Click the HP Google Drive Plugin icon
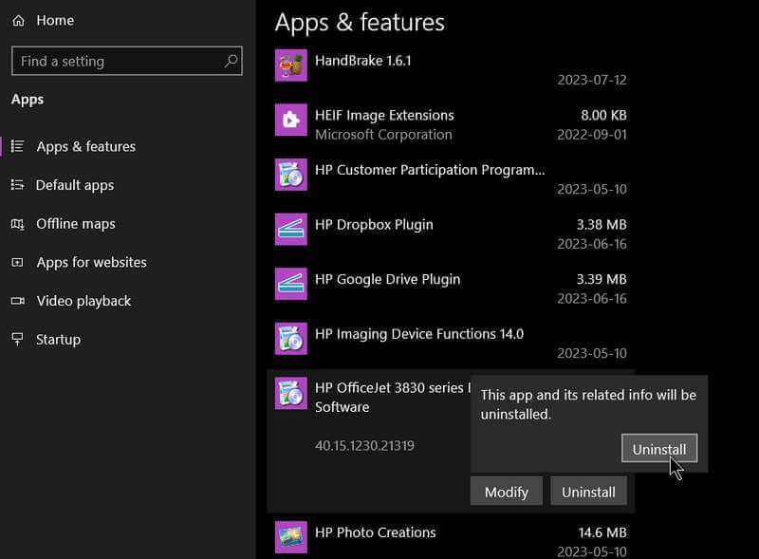The image size is (759, 559). tap(291, 284)
